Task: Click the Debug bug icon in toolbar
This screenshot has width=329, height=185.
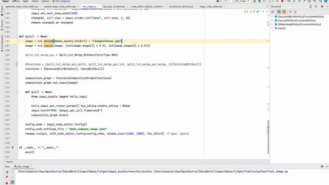Action: click(x=259, y=1)
